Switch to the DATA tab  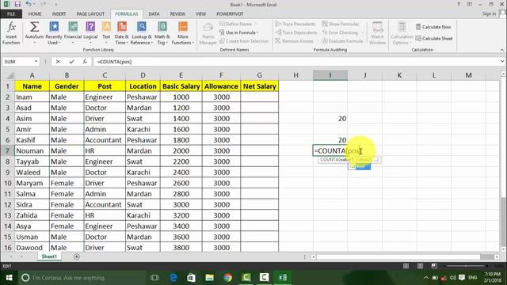tap(154, 14)
